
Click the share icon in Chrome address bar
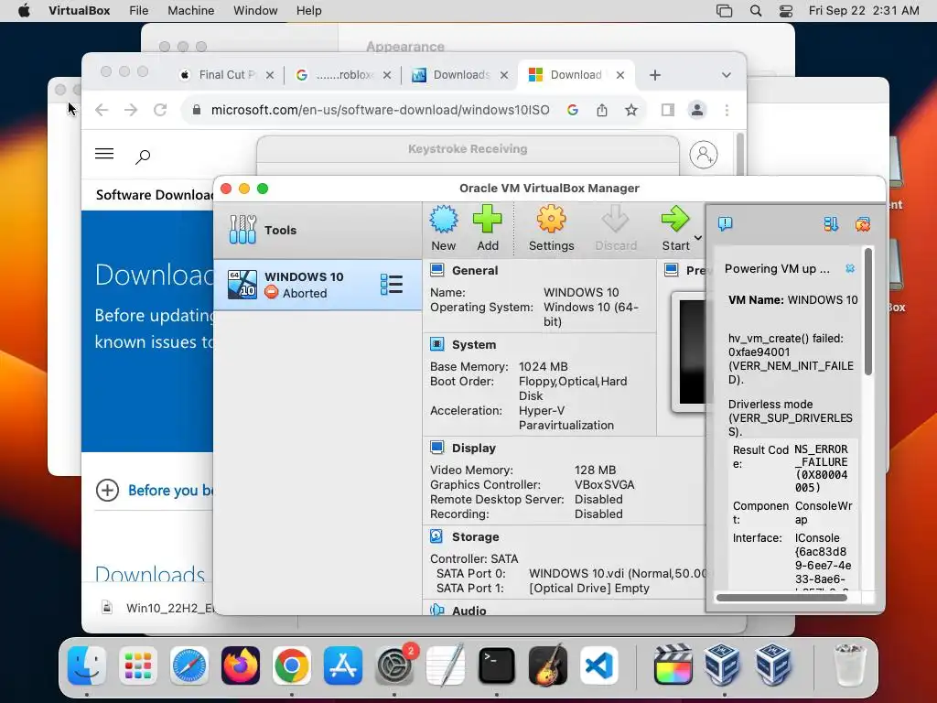click(602, 110)
